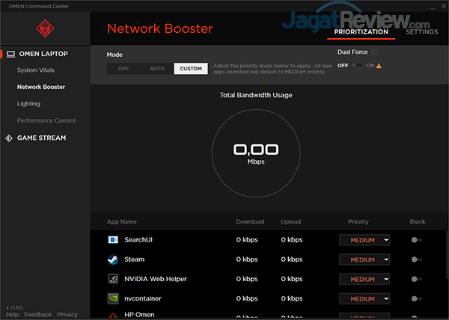Click the Steam app icon
This screenshot has height=320, width=449.
point(113,259)
